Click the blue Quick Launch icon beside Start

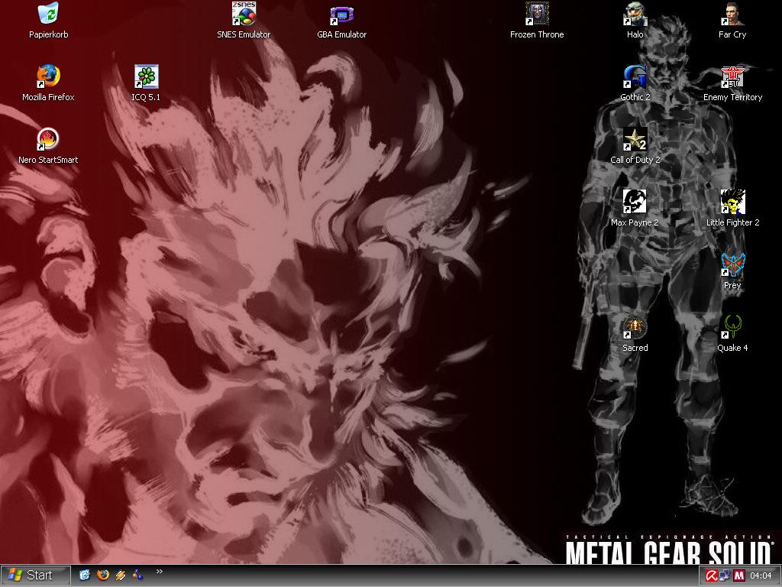pos(85,575)
